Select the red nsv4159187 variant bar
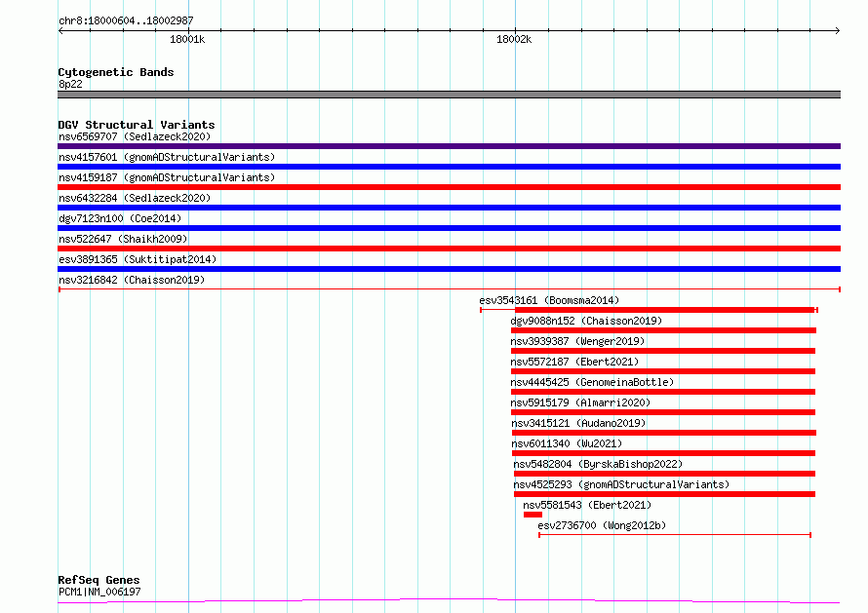This screenshot has width=868, height=613. pyautogui.click(x=449, y=187)
